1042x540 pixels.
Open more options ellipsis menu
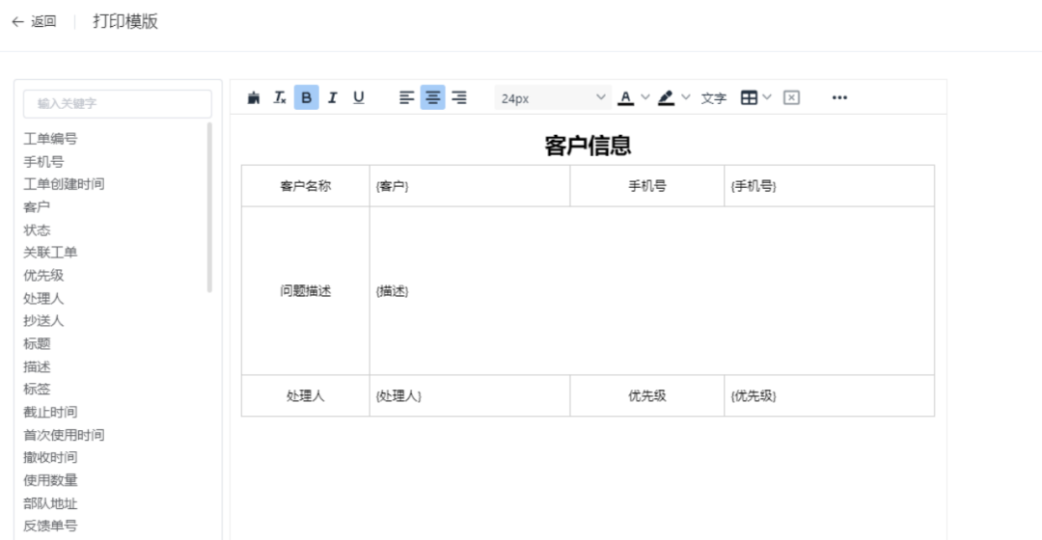[x=840, y=97]
